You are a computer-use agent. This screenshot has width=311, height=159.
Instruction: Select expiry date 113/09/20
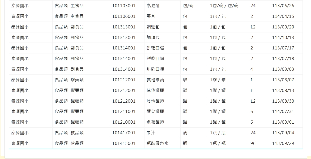283,27
